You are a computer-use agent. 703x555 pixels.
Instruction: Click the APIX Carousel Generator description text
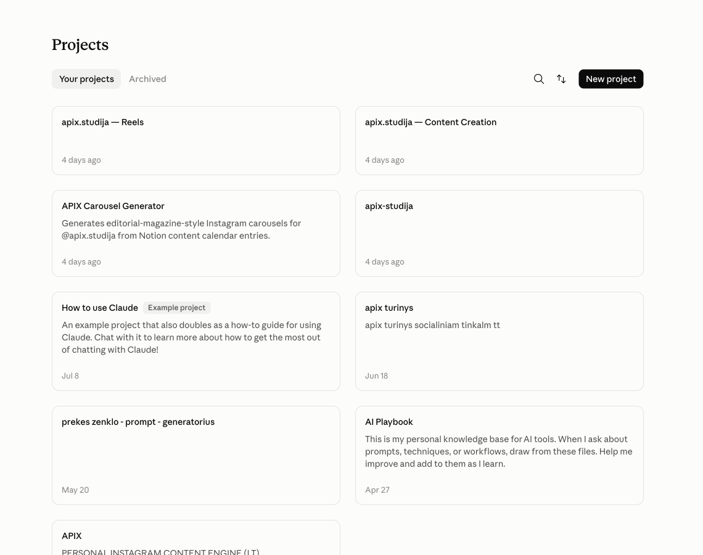pos(181,229)
